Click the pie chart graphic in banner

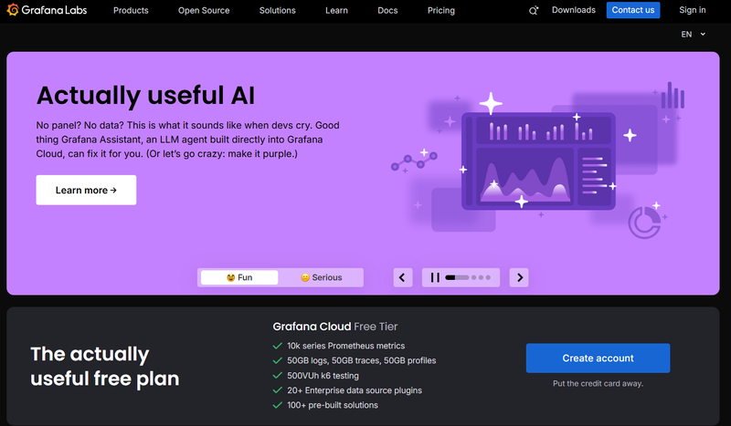(645, 223)
